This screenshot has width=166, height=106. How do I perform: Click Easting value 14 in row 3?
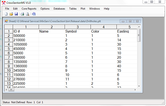127,40
